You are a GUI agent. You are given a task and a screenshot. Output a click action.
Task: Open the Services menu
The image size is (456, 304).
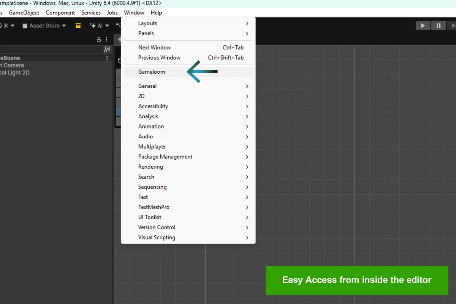[91, 13]
